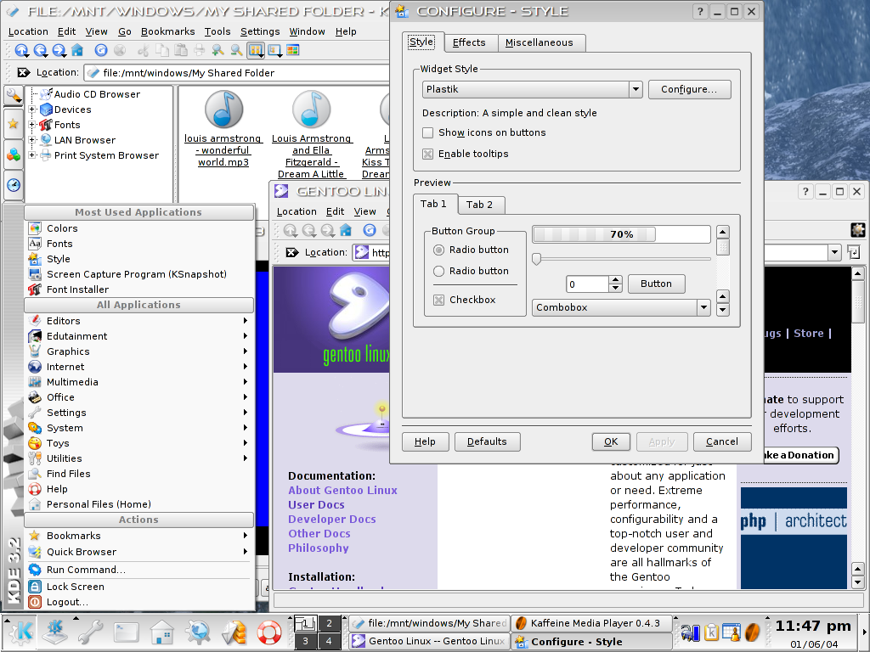The width and height of the screenshot is (870, 652).
Task: Open Kaffeine coffee bean tray icon
Action: pos(752,632)
